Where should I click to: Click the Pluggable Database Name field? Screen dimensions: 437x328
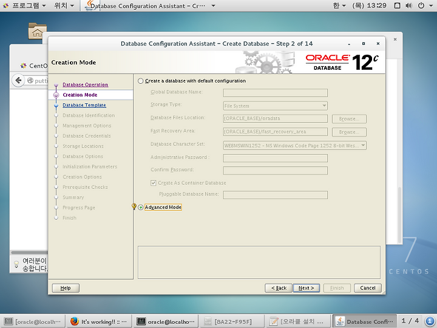[276, 195]
